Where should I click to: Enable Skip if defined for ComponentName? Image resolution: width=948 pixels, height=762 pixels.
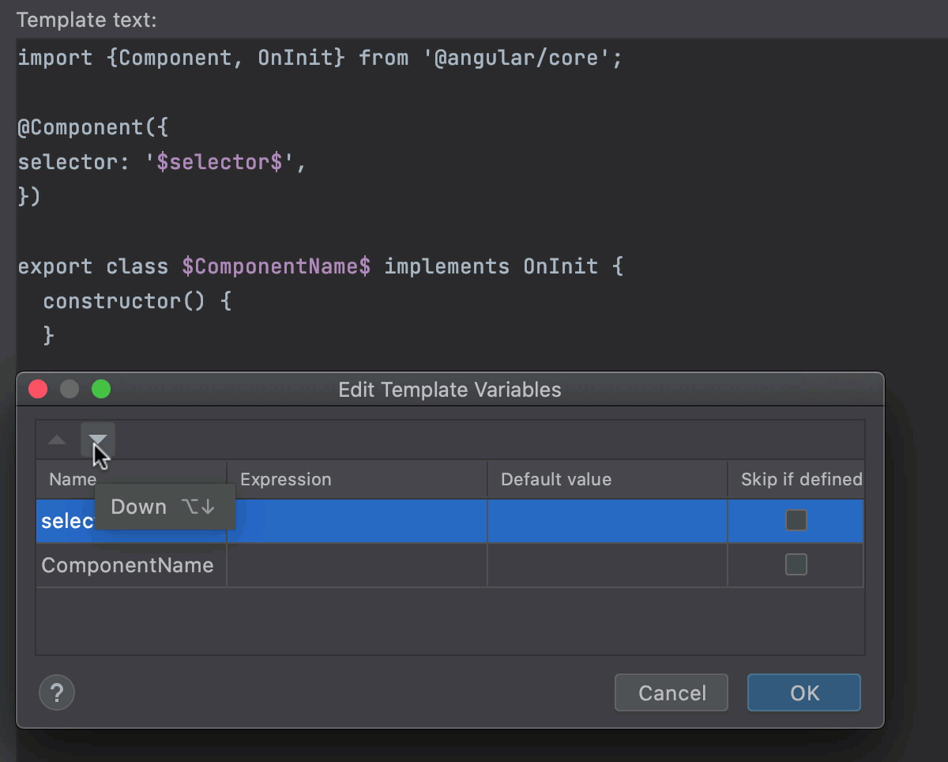[796, 564]
